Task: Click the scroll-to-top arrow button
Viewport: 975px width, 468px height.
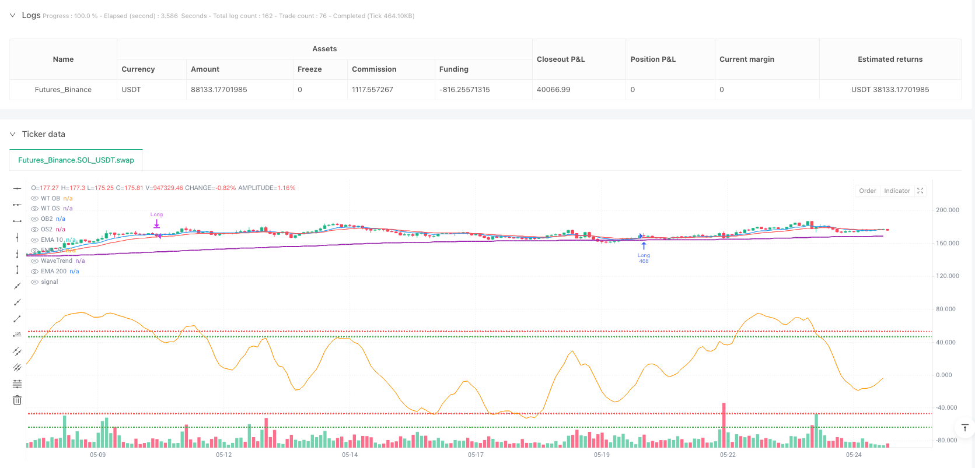Action: pyautogui.click(x=965, y=428)
